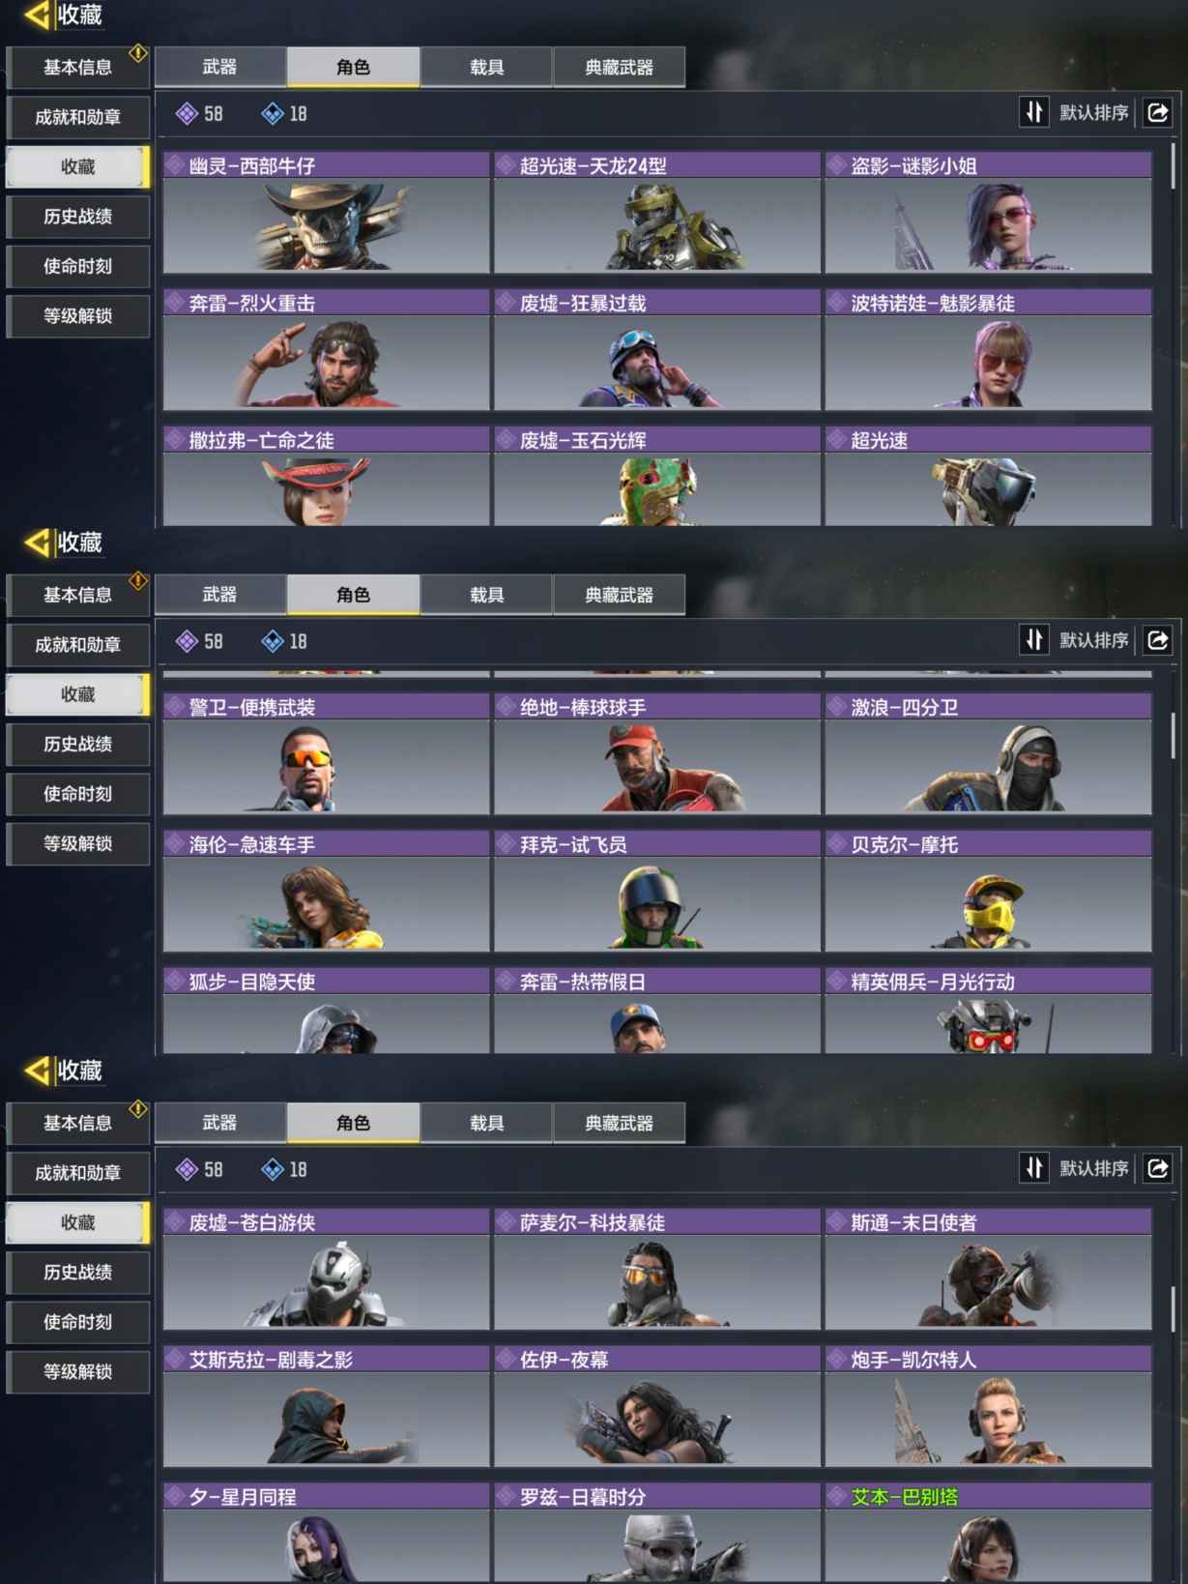Screen dimensions: 1188x1584
Task: Switch to 典藏武器 tab in the panel with 幽灵-西部牛仔
Action: (x=619, y=68)
